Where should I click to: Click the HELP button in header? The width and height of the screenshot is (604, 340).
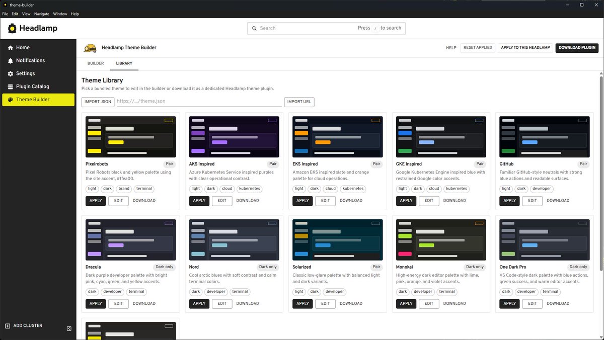click(x=451, y=48)
